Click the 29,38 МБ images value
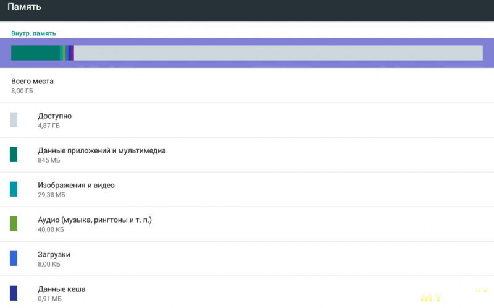Image resolution: width=494 pixels, height=308 pixels. [x=52, y=195]
